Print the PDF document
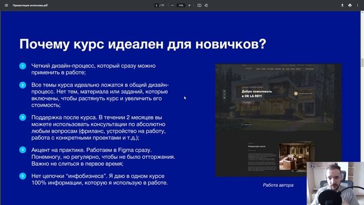Screen dimensions: 364x205 pyautogui.click(x=350, y=5)
